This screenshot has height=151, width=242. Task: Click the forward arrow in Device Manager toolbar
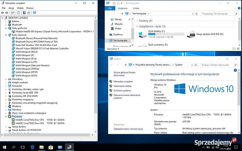[7, 13]
